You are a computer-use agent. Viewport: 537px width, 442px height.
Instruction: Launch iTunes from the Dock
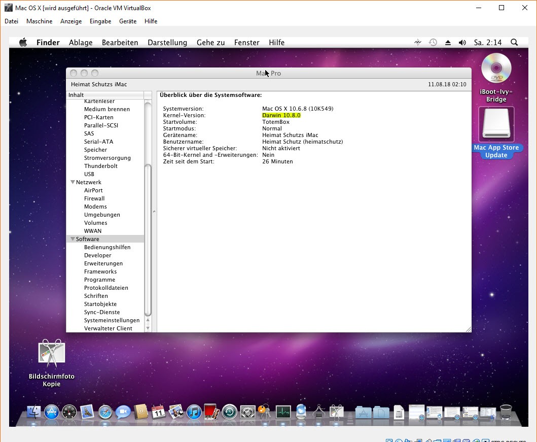pyautogui.click(x=194, y=412)
